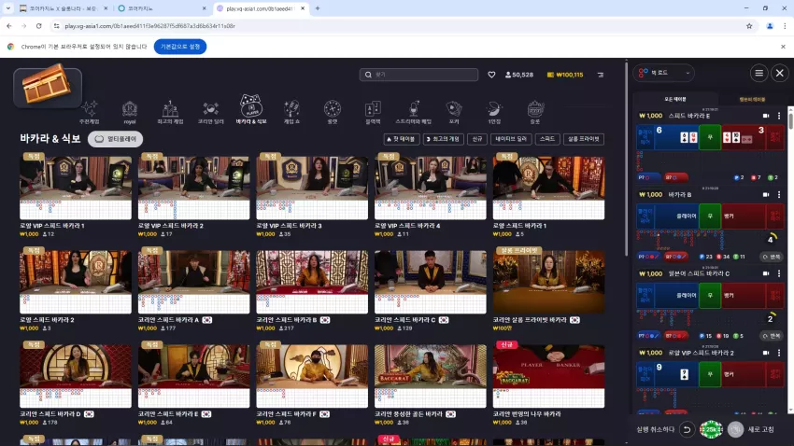Open the treasure chest icon
The image size is (794, 446).
click(48, 86)
